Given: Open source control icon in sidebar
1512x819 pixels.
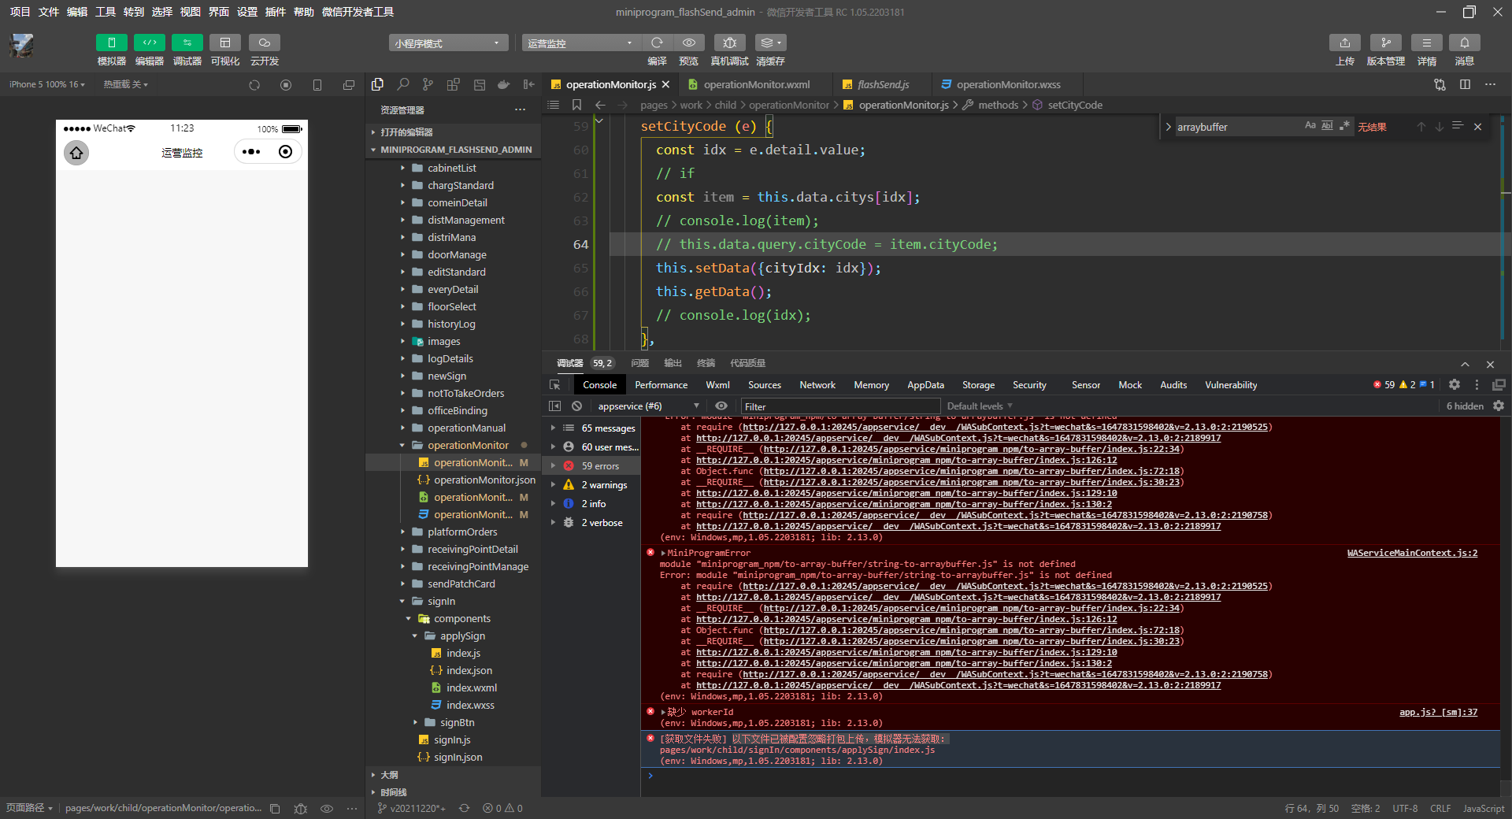Looking at the screenshot, I should [x=428, y=84].
